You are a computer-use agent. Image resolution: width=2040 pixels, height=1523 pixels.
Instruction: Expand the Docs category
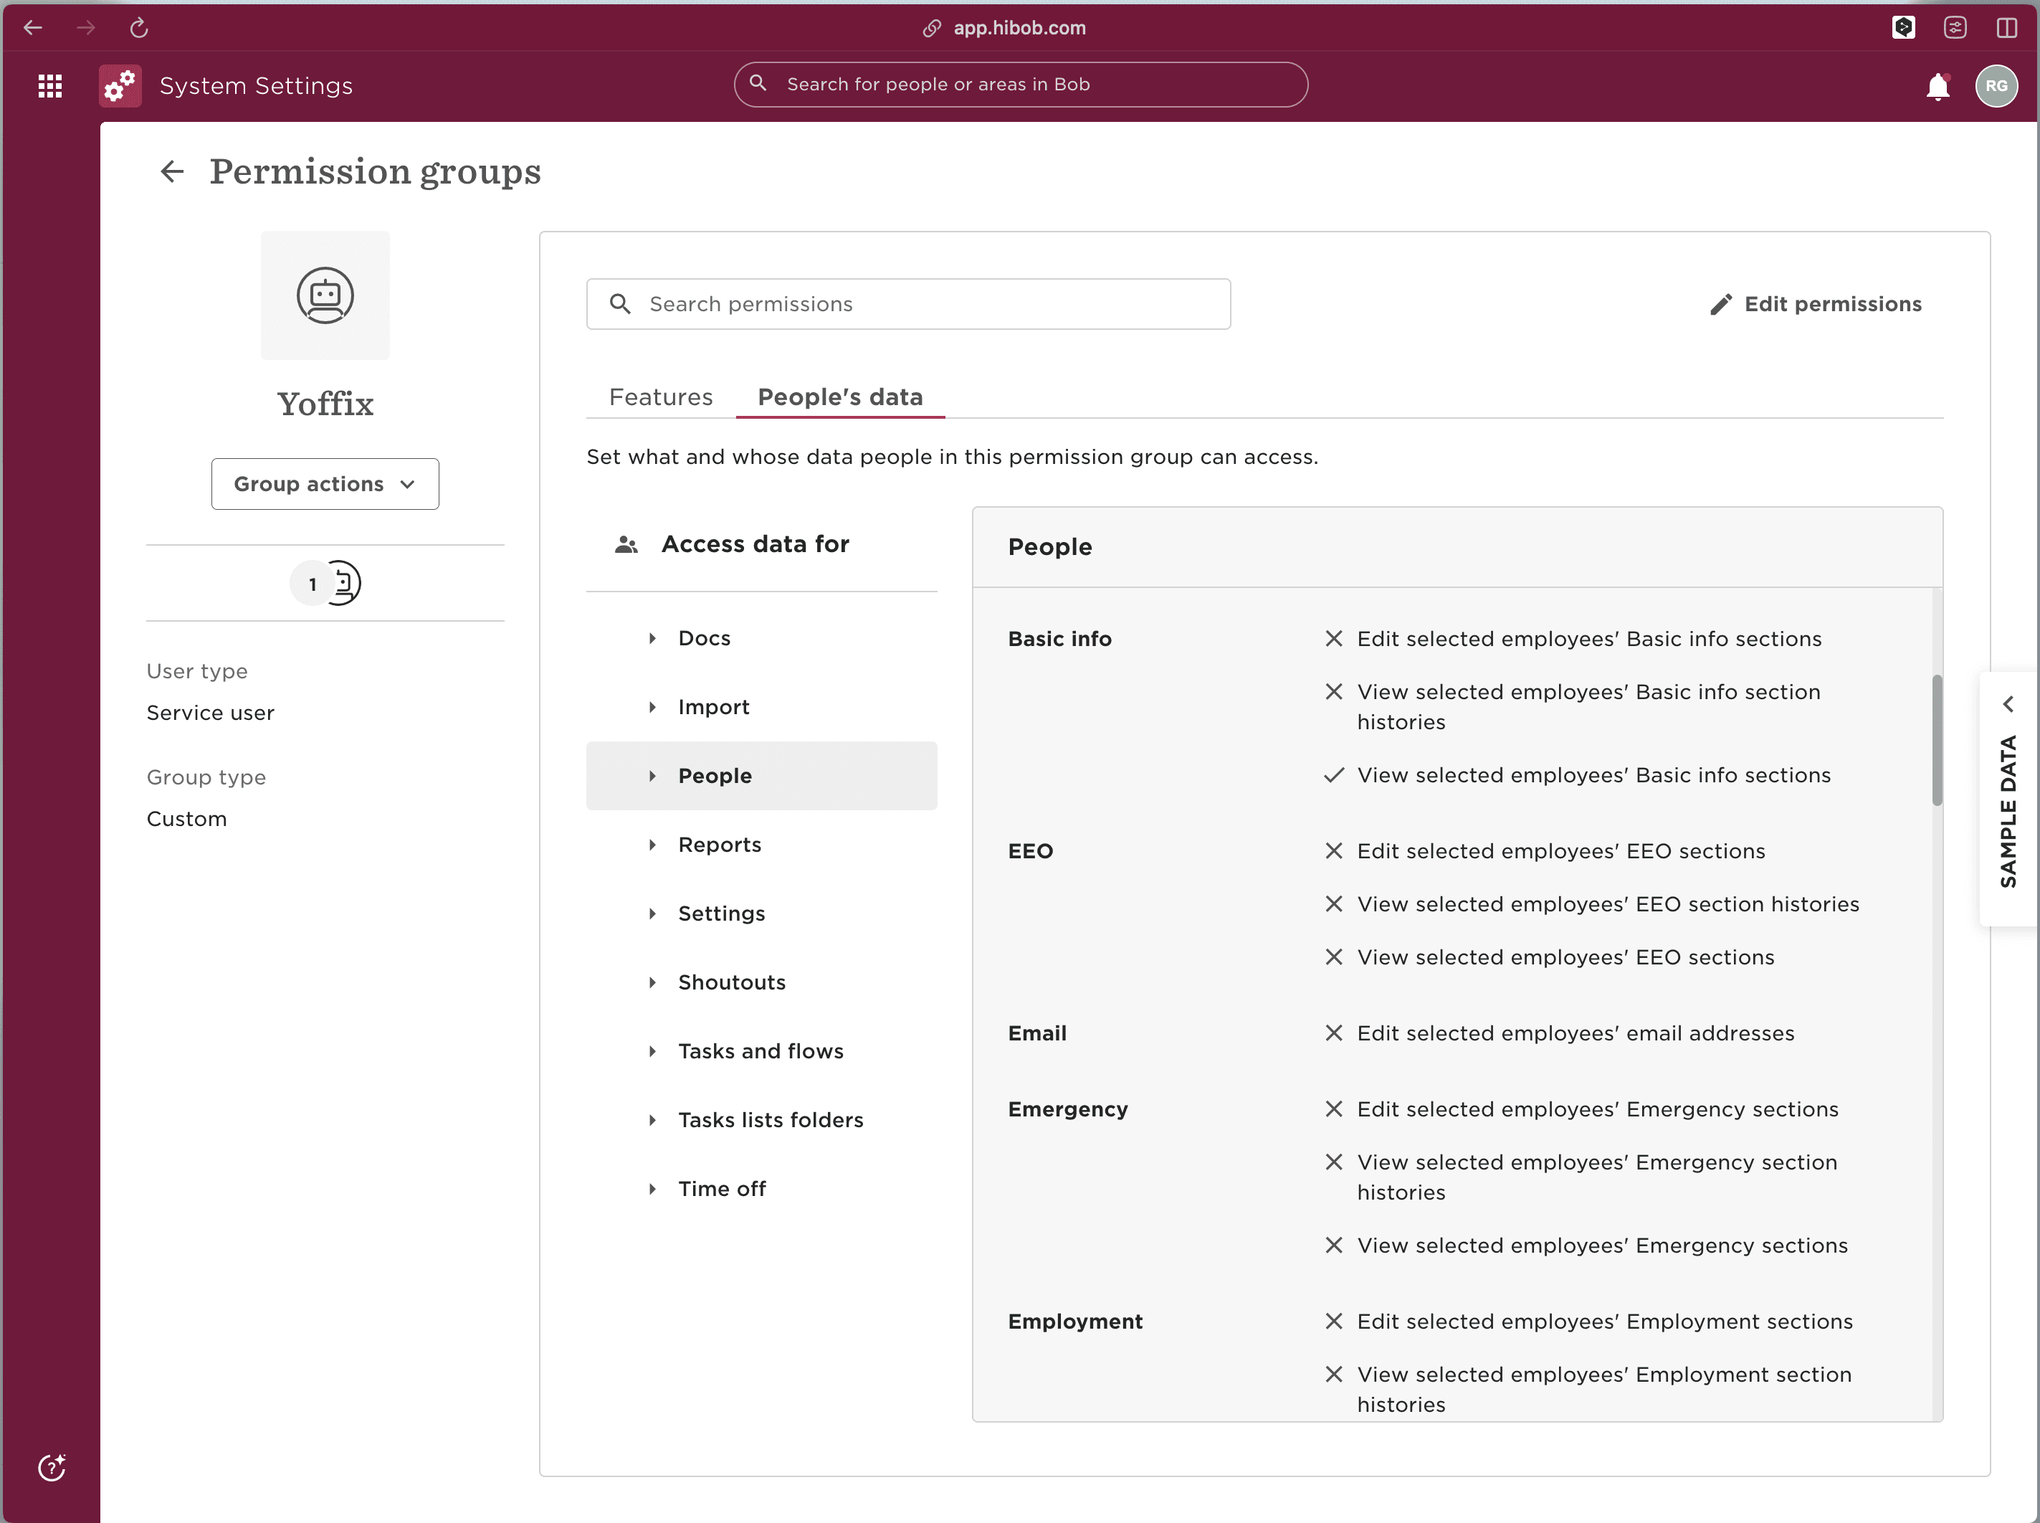pyautogui.click(x=704, y=638)
